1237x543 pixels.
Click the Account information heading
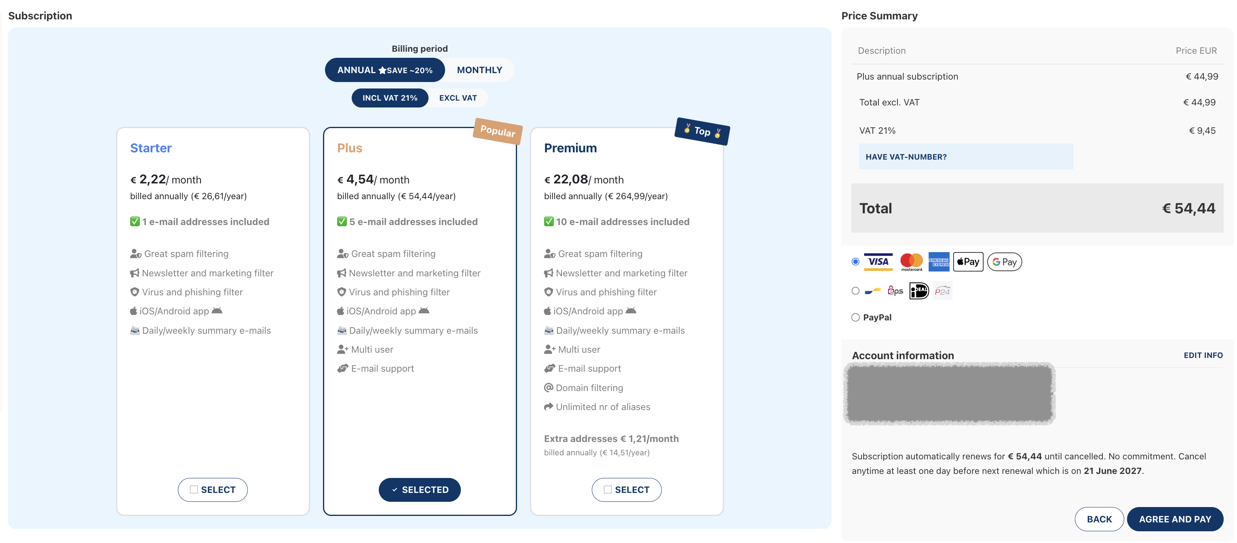coord(902,355)
